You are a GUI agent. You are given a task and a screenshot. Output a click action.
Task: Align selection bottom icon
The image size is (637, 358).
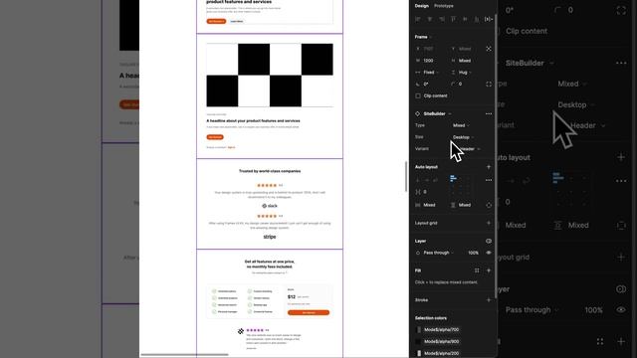click(477, 19)
